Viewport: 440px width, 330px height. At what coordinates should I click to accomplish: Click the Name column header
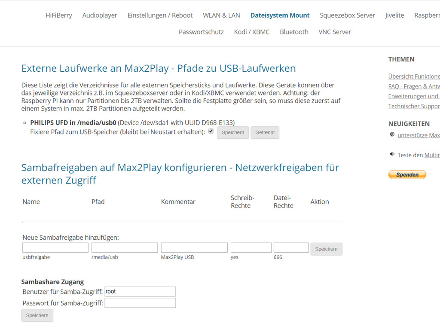[31, 202]
